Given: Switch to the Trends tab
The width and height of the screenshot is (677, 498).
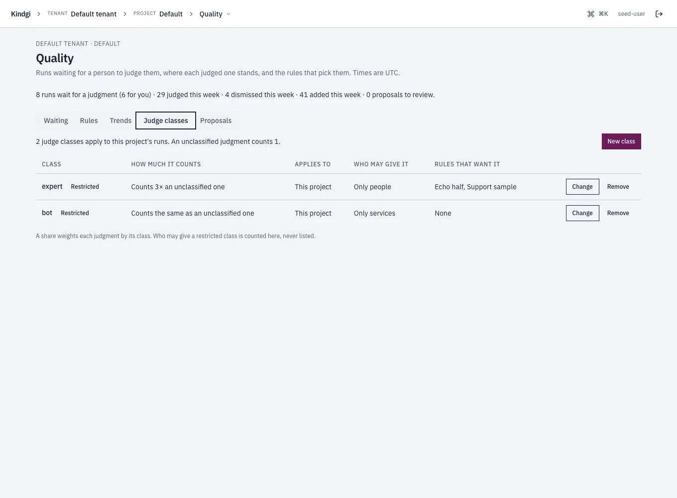Looking at the screenshot, I should 120,121.
